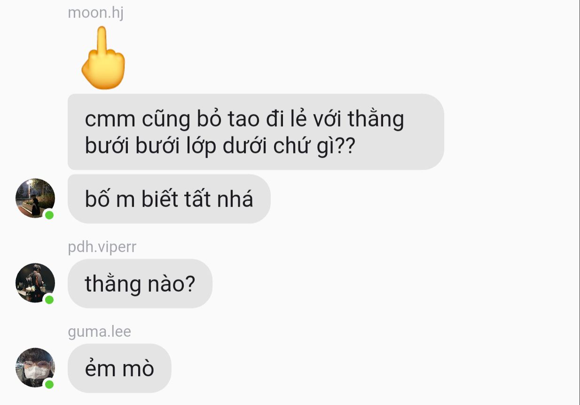The height and width of the screenshot is (405, 580).
Task: Open moon.hj's profile picture beside 'bố m biết'
Action: point(35,198)
